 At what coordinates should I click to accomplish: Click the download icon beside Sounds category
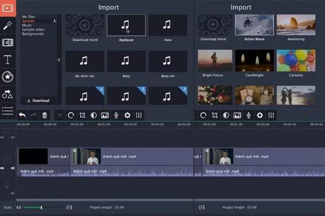point(54,21)
